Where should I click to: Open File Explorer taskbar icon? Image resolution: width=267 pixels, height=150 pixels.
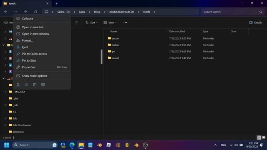tap(81, 145)
